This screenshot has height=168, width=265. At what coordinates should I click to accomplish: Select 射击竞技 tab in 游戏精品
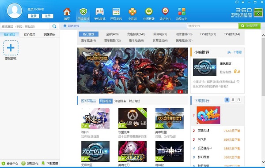coord(135,101)
